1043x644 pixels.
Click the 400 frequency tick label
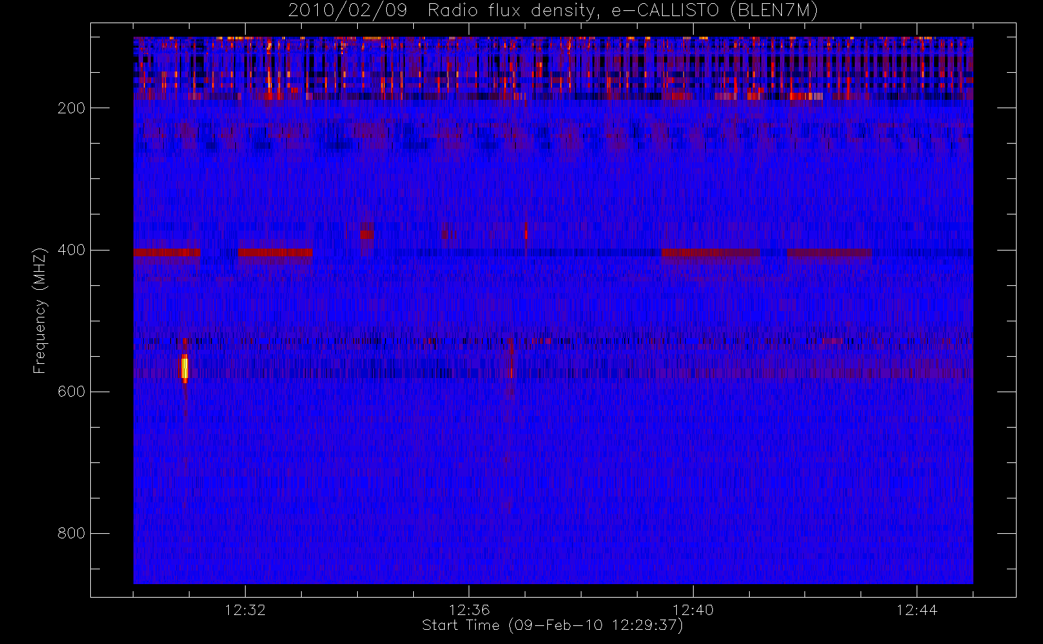tap(71, 250)
